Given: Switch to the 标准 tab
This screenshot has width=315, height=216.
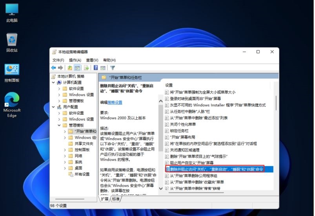Looking at the screenshot, I should (116, 199).
